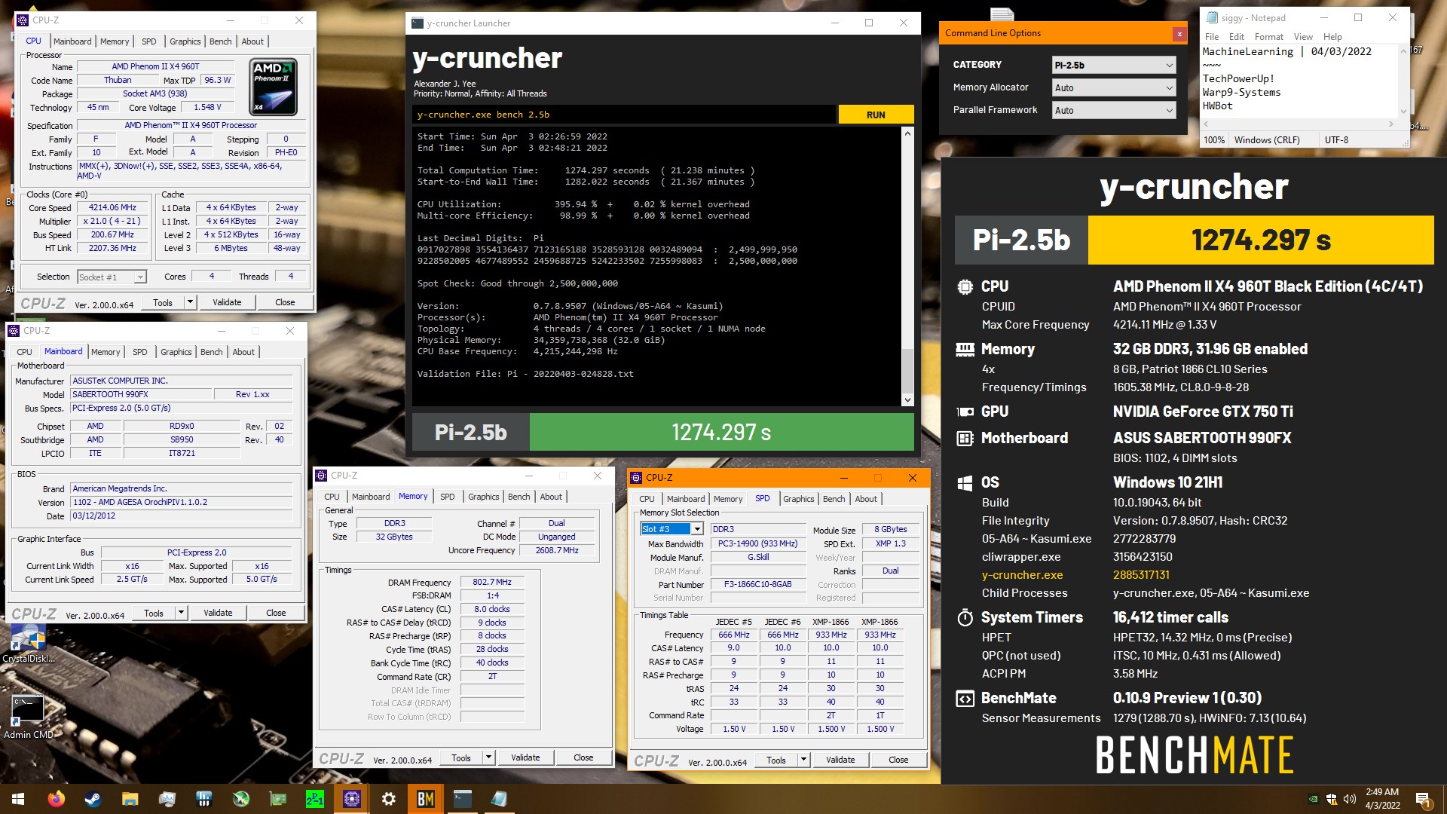Click the BenchMate Memory section icon
Viewport: 1447px width, 814px height.
965,349
